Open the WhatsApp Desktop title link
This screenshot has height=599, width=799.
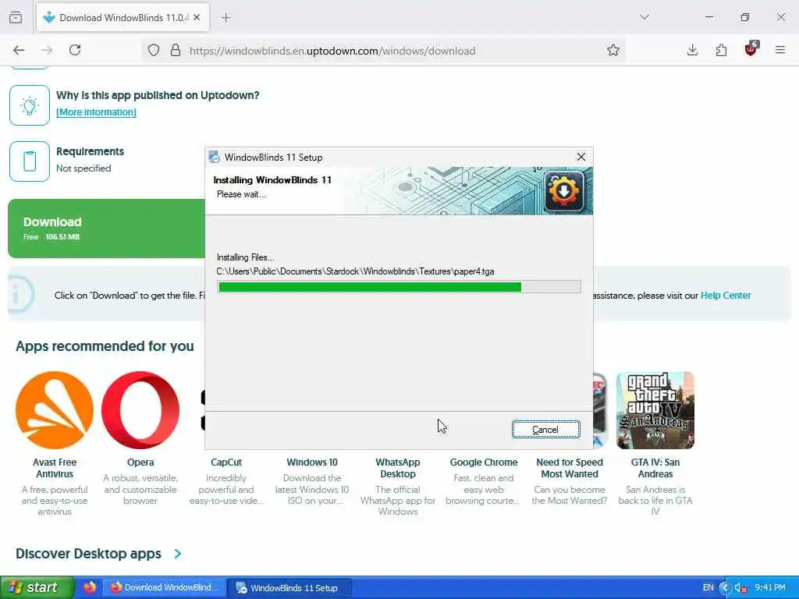click(398, 468)
